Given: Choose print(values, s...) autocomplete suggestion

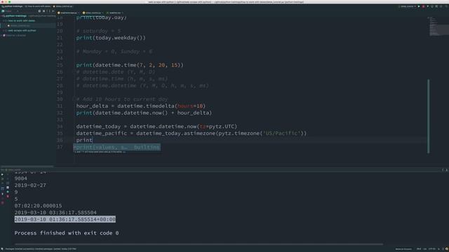Looking at the screenshot, I should point(117,147).
